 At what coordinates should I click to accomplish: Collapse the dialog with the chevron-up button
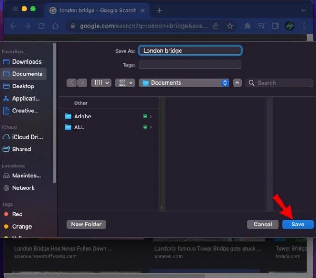click(237, 83)
